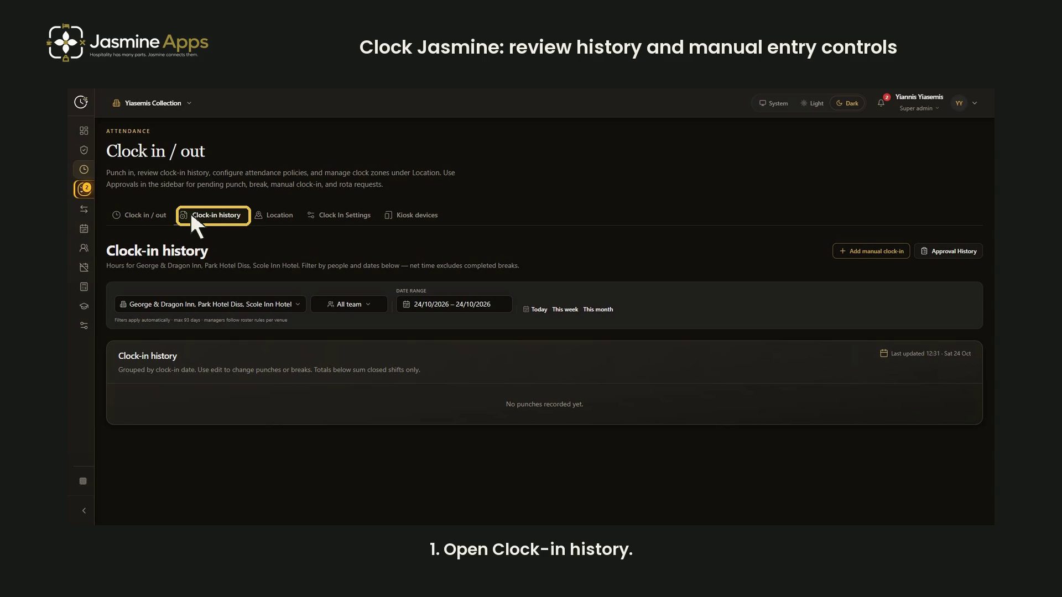Screen dimensions: 1062x597
Task: Filter by This month
Action: (598, 310)
